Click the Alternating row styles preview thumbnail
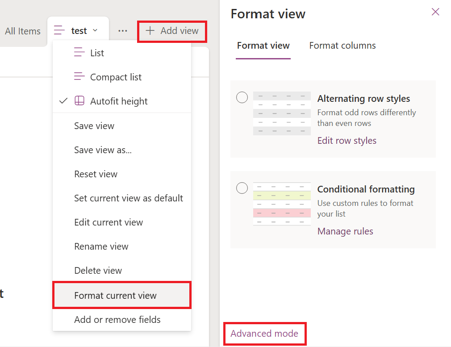The image size is (451, 347). click(x=282, y=113)
